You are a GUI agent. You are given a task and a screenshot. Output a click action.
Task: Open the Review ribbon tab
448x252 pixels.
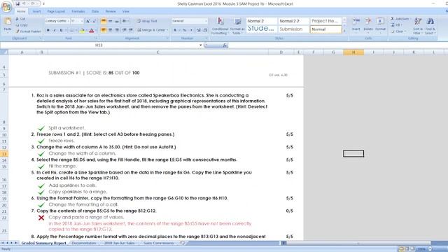[111, 11]
